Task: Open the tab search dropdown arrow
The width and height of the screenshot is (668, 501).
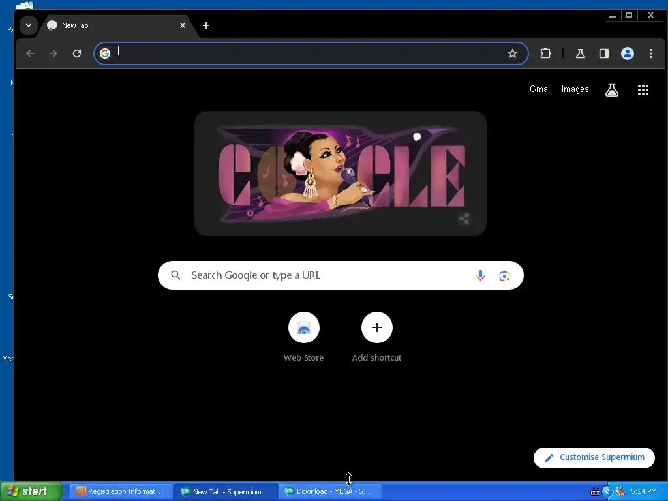Action: (29, 25)
